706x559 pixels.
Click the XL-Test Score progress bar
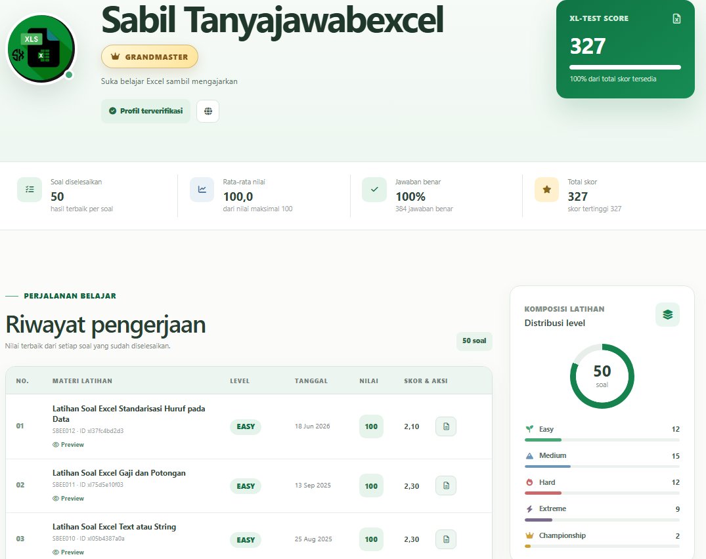coord(625,68)
